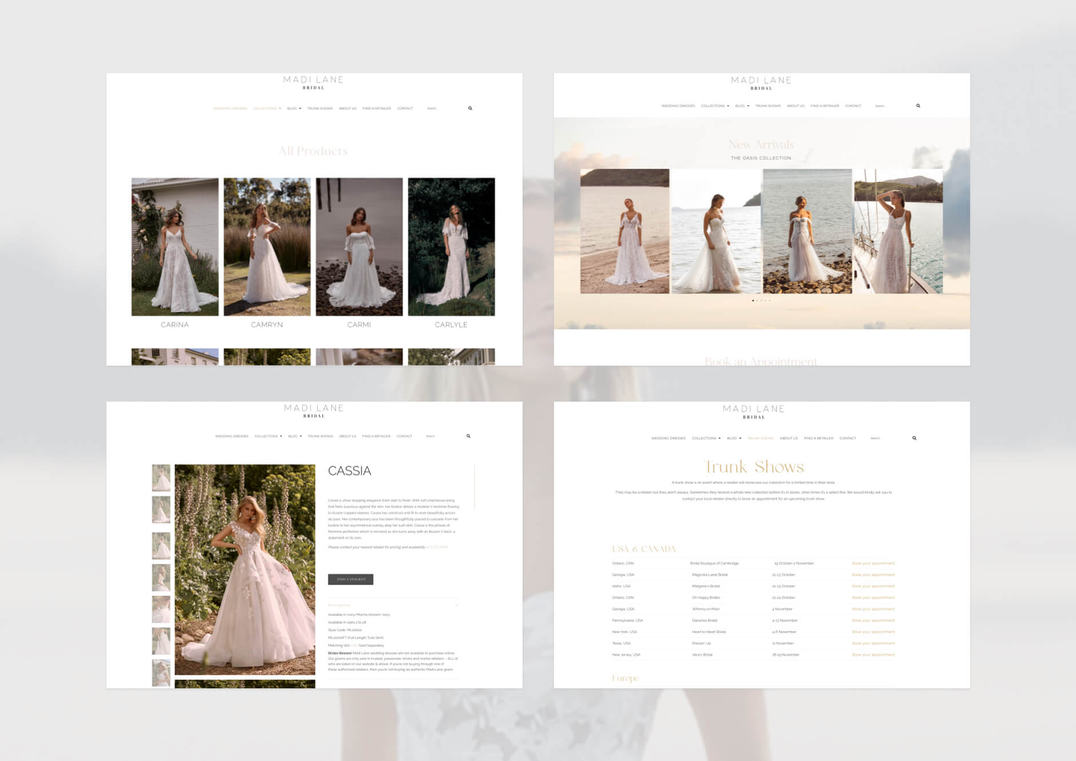Image resolution: width=1076 pixels, height=761 pixels.
Task: Click the search field on Trunk Shows page
Action: [x=887, y=438]
